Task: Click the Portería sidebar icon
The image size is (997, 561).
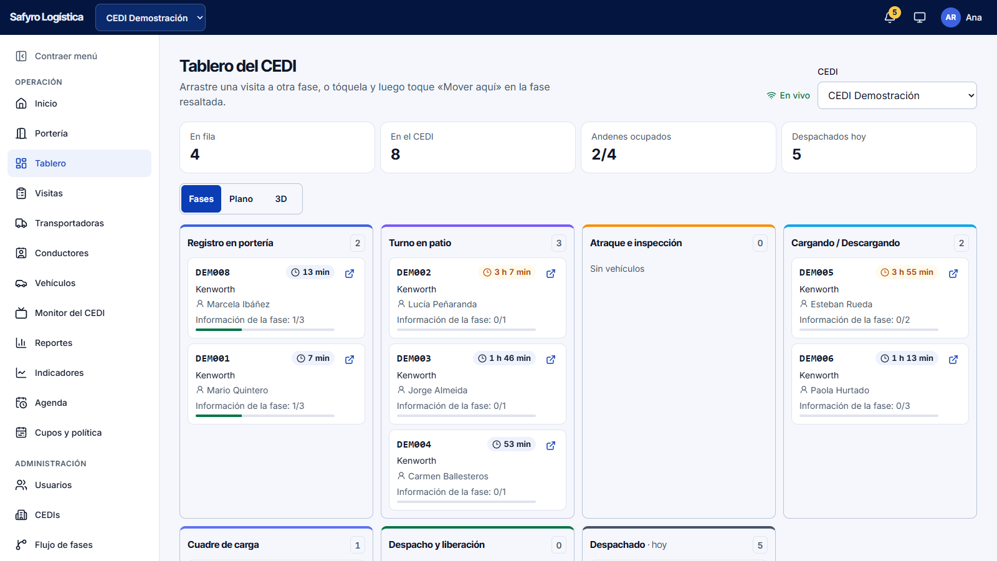Action: point(21,133)
